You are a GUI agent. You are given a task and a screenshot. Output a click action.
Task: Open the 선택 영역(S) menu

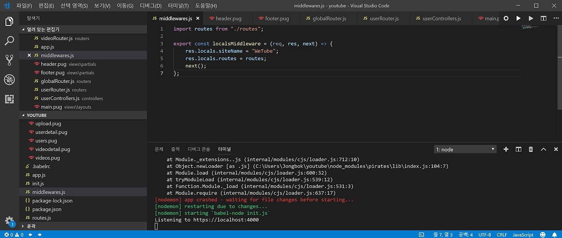click(74, 6)
